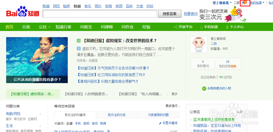Open 我的回答 count
Screen dimensions: 273x132
[227, 64]
